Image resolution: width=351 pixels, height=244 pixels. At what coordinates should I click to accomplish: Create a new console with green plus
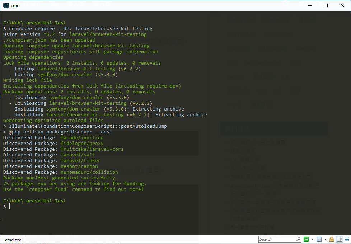pyautogui.click(x=306, y=239)
